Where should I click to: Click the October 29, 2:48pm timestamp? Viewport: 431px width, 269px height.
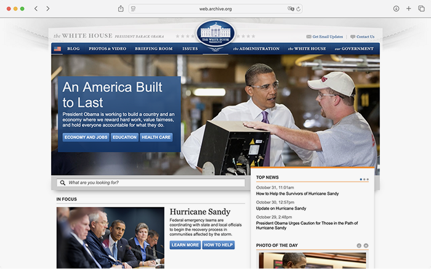pos(274,217)
